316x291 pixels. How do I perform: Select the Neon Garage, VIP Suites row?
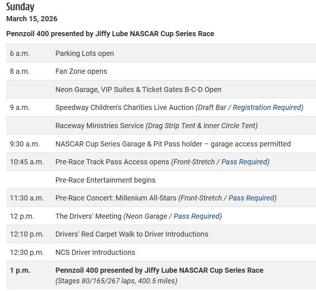138,89
